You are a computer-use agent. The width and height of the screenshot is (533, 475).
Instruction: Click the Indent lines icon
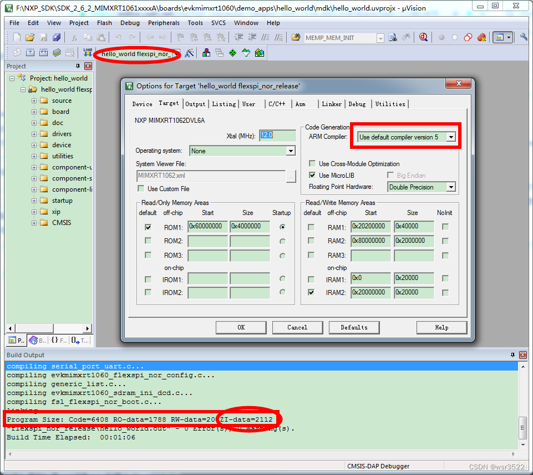pos(239,37)
